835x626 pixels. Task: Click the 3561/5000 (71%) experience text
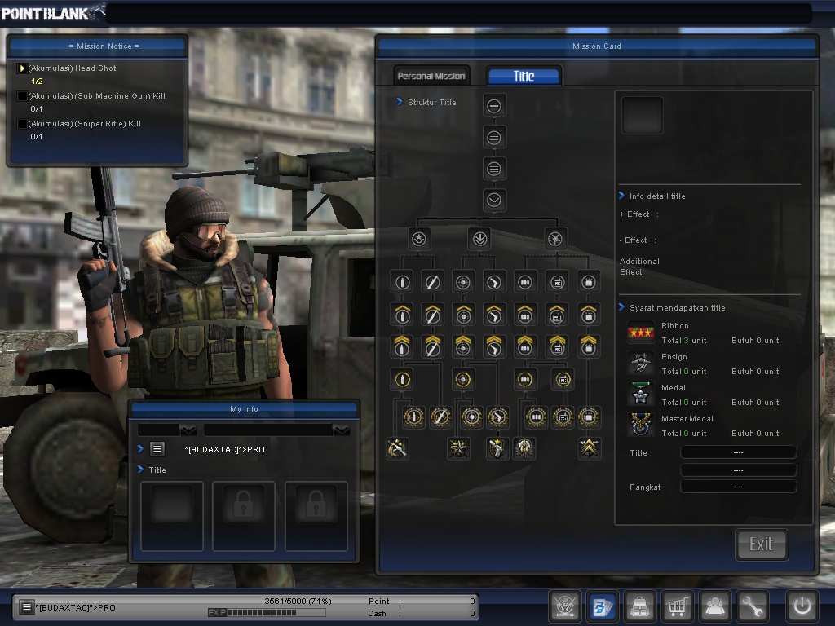[x=298, y=601]
